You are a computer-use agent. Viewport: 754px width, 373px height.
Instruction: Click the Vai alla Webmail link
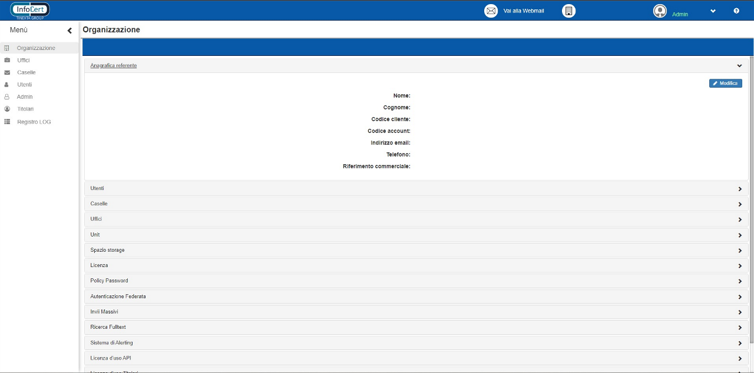[x=523, y=11]
